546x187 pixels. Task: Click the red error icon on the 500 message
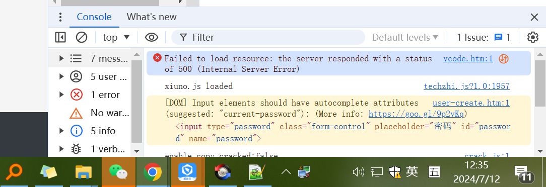tap(157, 58)
